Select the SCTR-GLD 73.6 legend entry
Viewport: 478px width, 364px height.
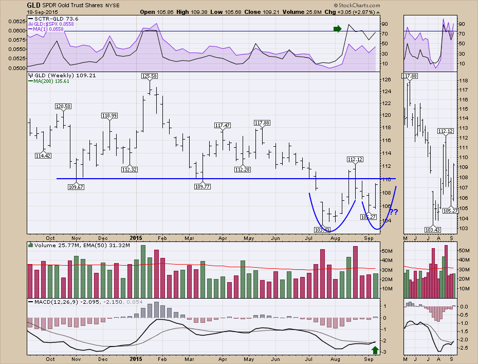point(53,19)
